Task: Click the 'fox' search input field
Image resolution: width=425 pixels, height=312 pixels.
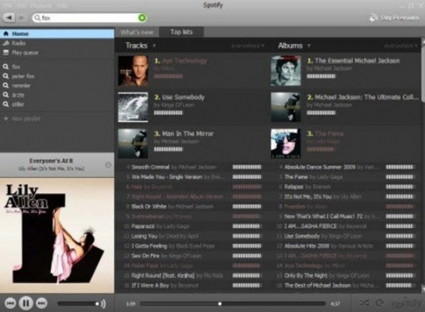Action: pyautogui.click(x=85, y=18)
